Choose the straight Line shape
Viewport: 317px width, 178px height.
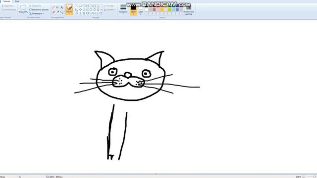77,6
